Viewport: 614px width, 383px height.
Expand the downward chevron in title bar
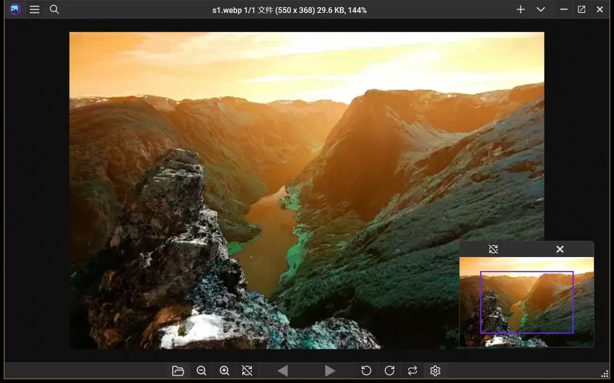(x=541, y=10)
